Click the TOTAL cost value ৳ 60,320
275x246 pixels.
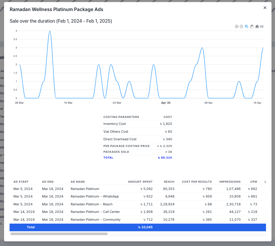165,158
